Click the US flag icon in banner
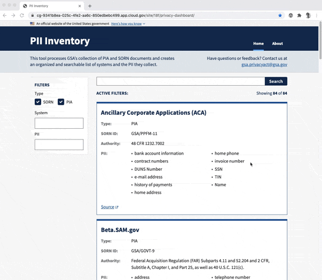The height and width of the screenshot is (280, 322). tap(32, 24)
